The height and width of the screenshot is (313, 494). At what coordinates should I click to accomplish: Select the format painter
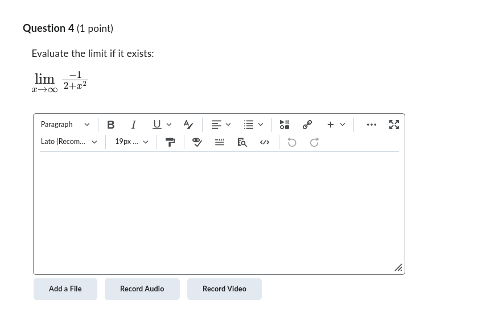click(x=170, y=142)
